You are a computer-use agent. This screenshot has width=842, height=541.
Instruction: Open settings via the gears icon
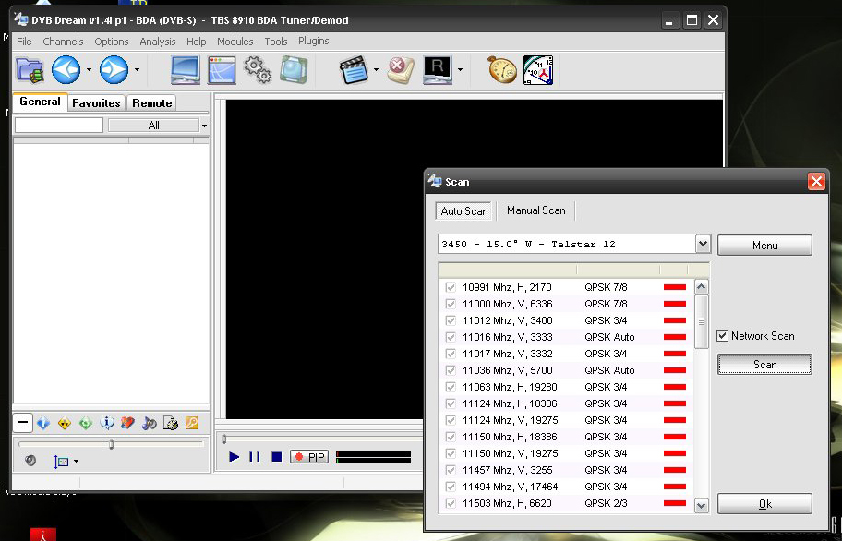258,70
